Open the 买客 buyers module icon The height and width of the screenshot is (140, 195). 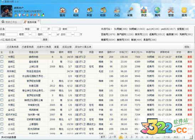point(89,12)
